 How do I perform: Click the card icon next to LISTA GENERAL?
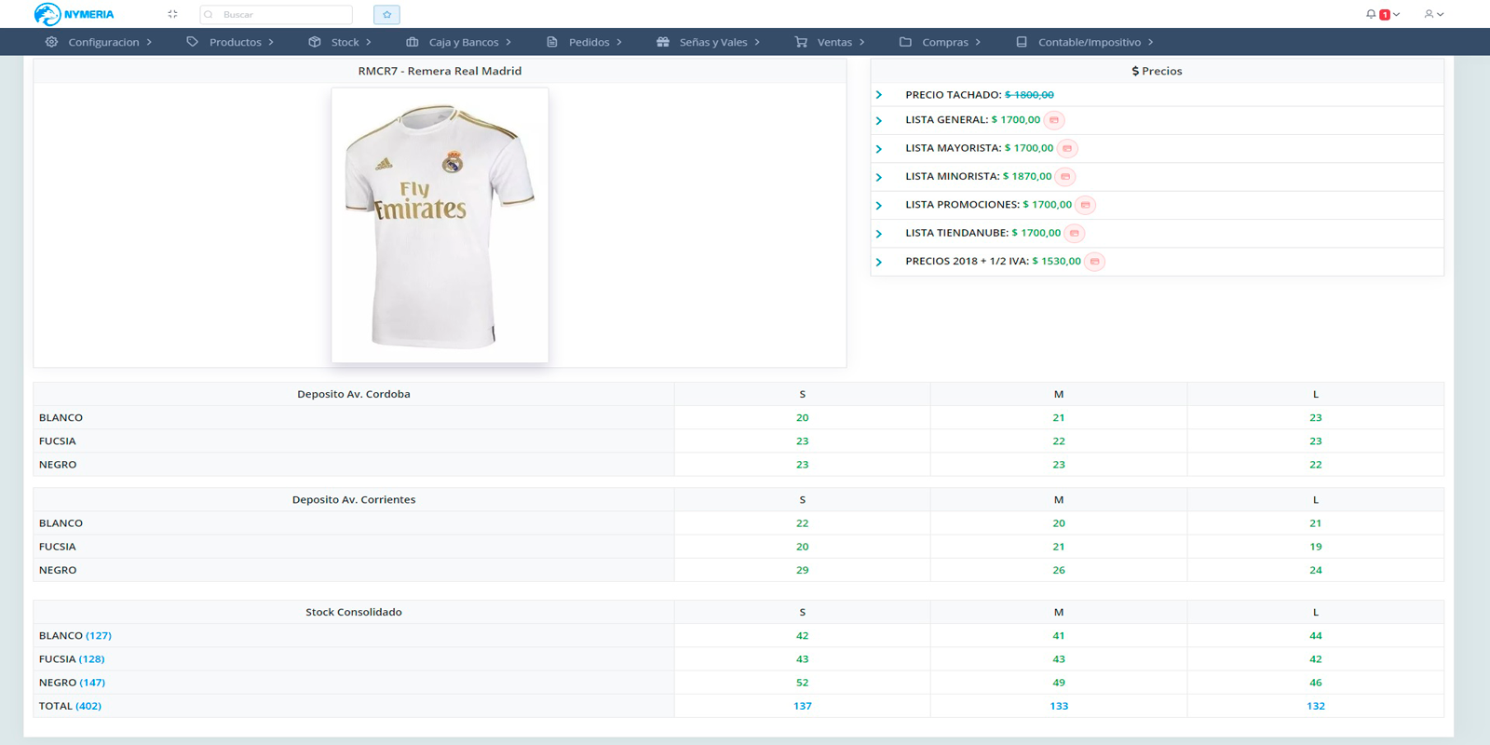point(1054,120)
